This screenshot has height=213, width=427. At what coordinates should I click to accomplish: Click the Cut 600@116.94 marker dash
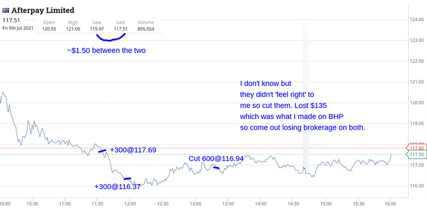(x=216, y=168)
